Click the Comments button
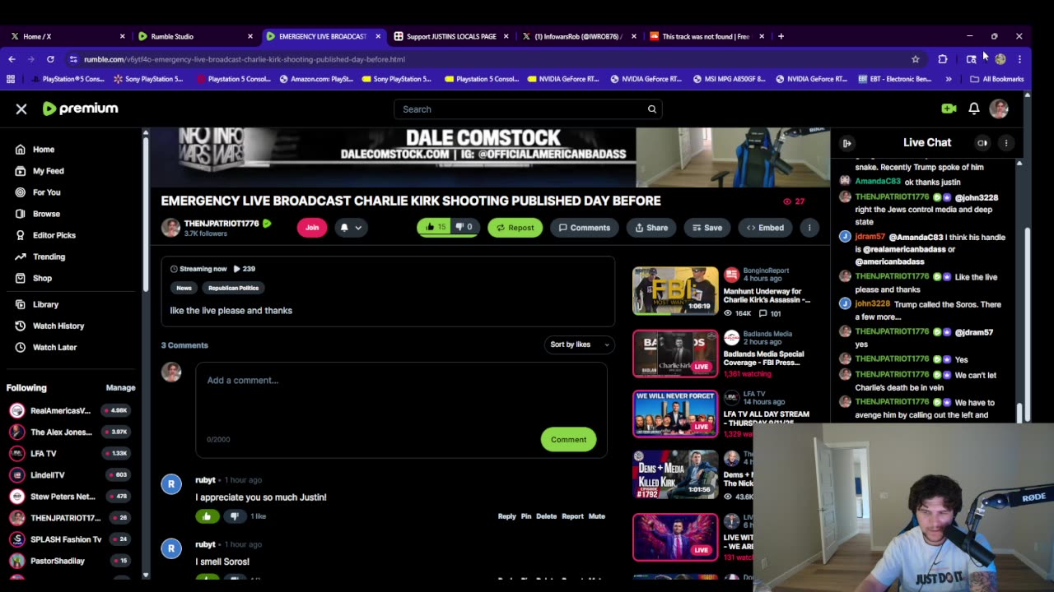 tap(585, 228)
